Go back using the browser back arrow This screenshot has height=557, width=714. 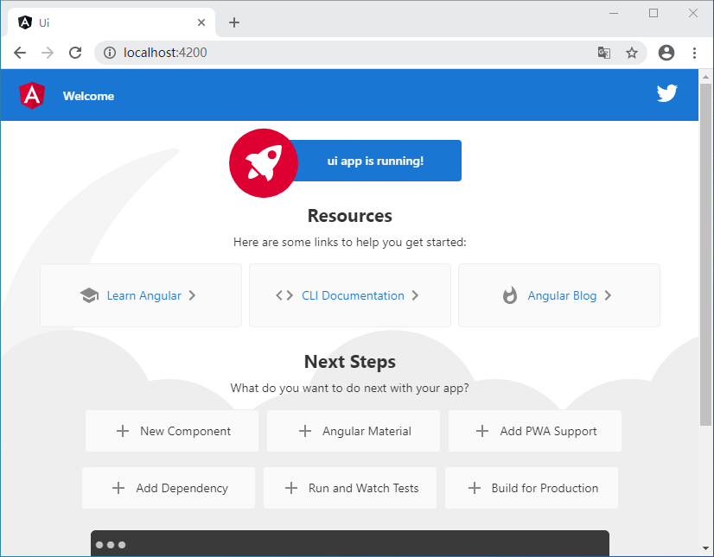[x=20, y=53]
